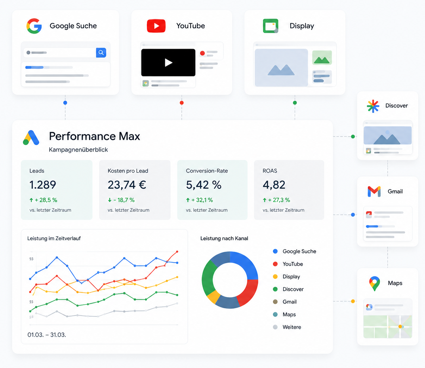Click the 'Leistung nach Kanal' heading
The height and width of the screenshot is (368, 425).
coord(224,239)
